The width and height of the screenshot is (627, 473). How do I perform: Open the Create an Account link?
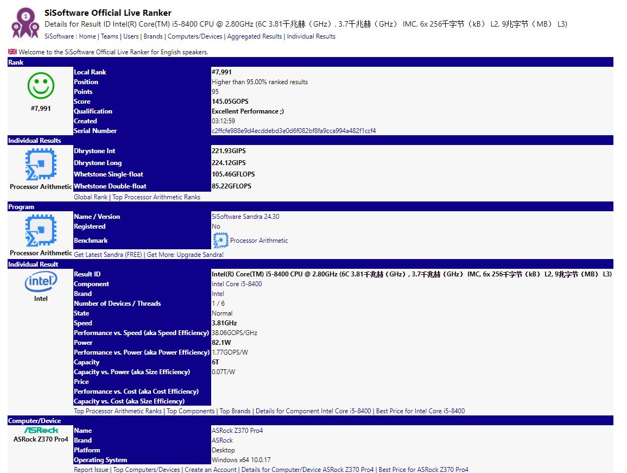[x=210, y=469]
